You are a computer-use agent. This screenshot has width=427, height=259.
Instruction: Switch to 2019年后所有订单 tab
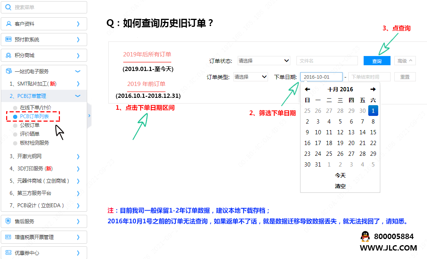147,54
